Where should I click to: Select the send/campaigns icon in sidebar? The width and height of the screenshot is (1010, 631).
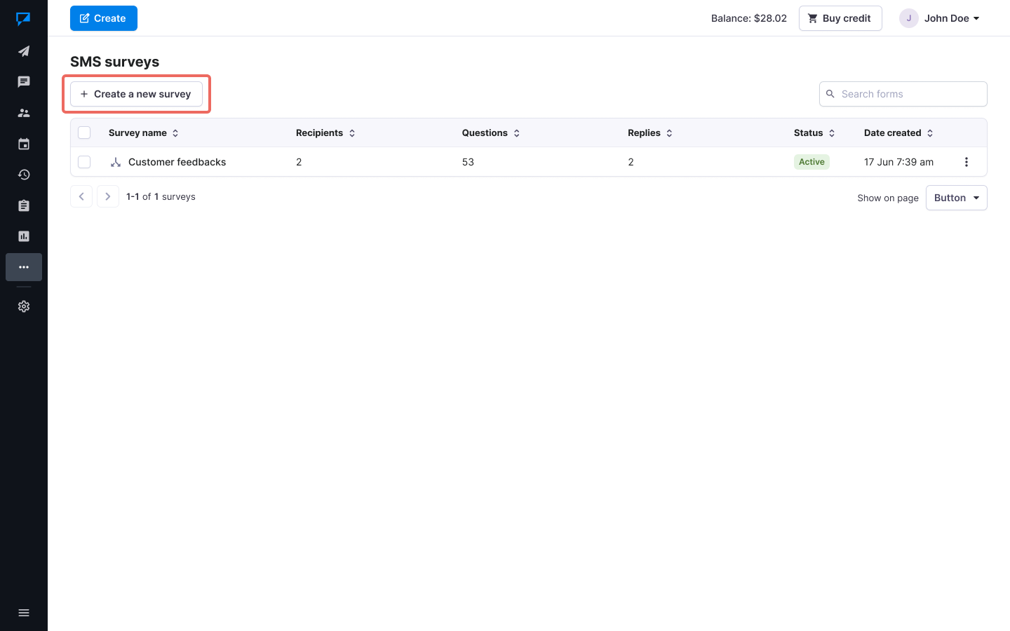(x=24, y=50)
